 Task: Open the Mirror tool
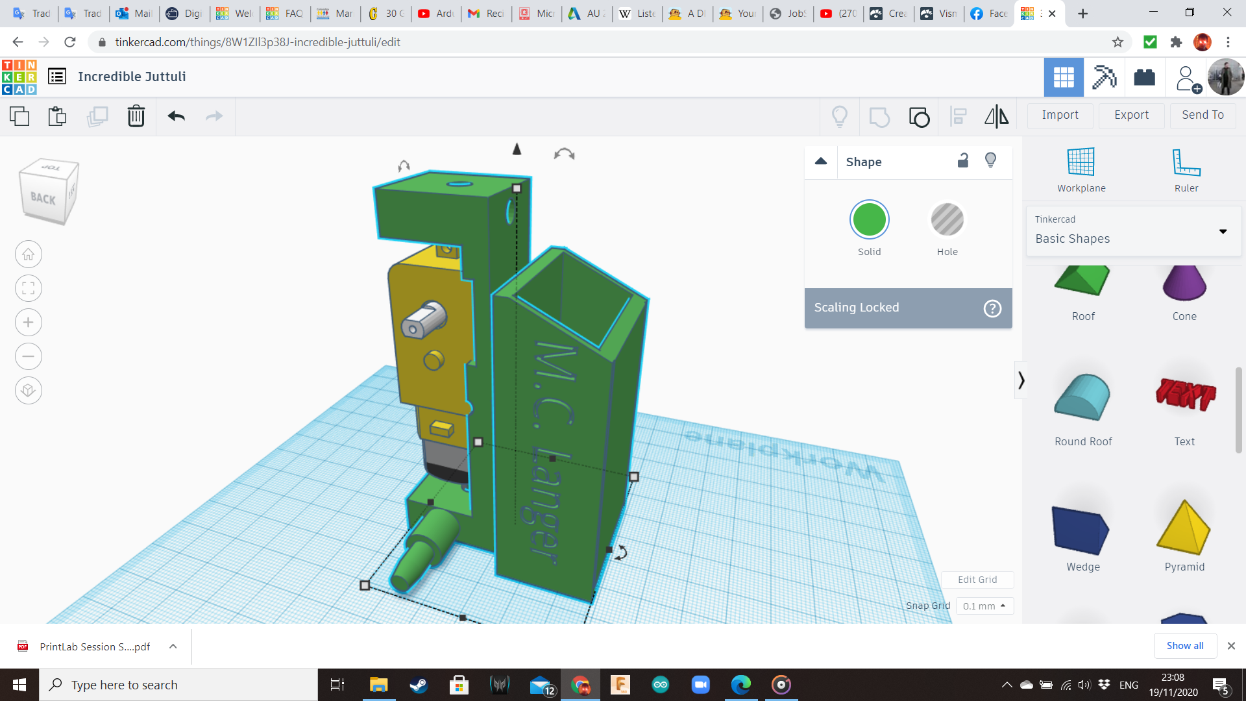[996, 117]
